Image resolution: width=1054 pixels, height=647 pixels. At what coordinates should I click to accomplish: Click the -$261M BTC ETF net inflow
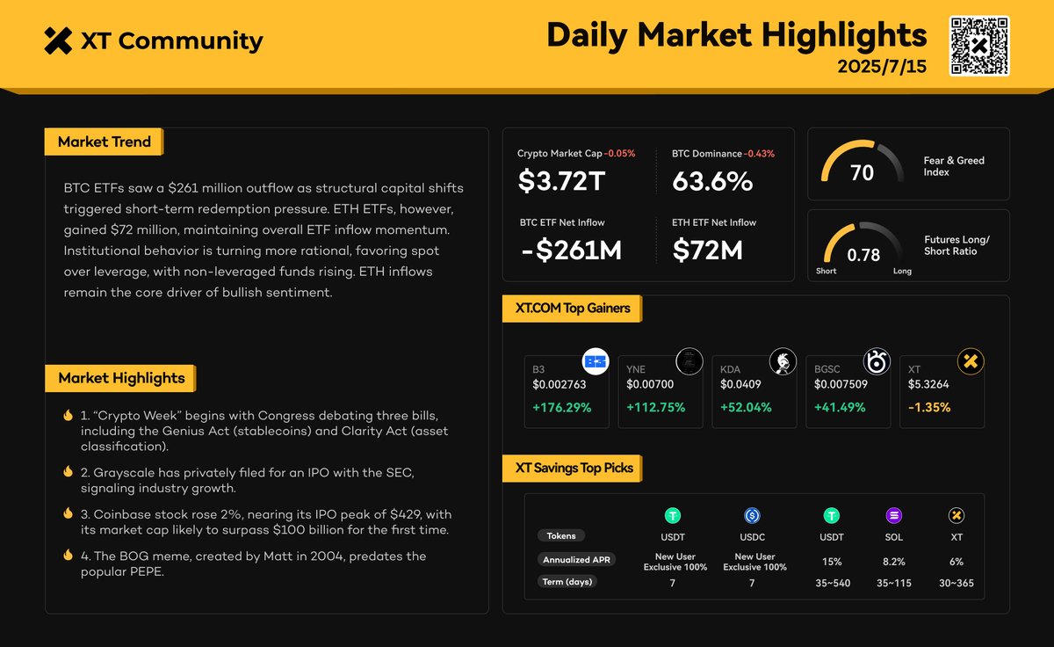pyautogui.click(x=571, y=251)
